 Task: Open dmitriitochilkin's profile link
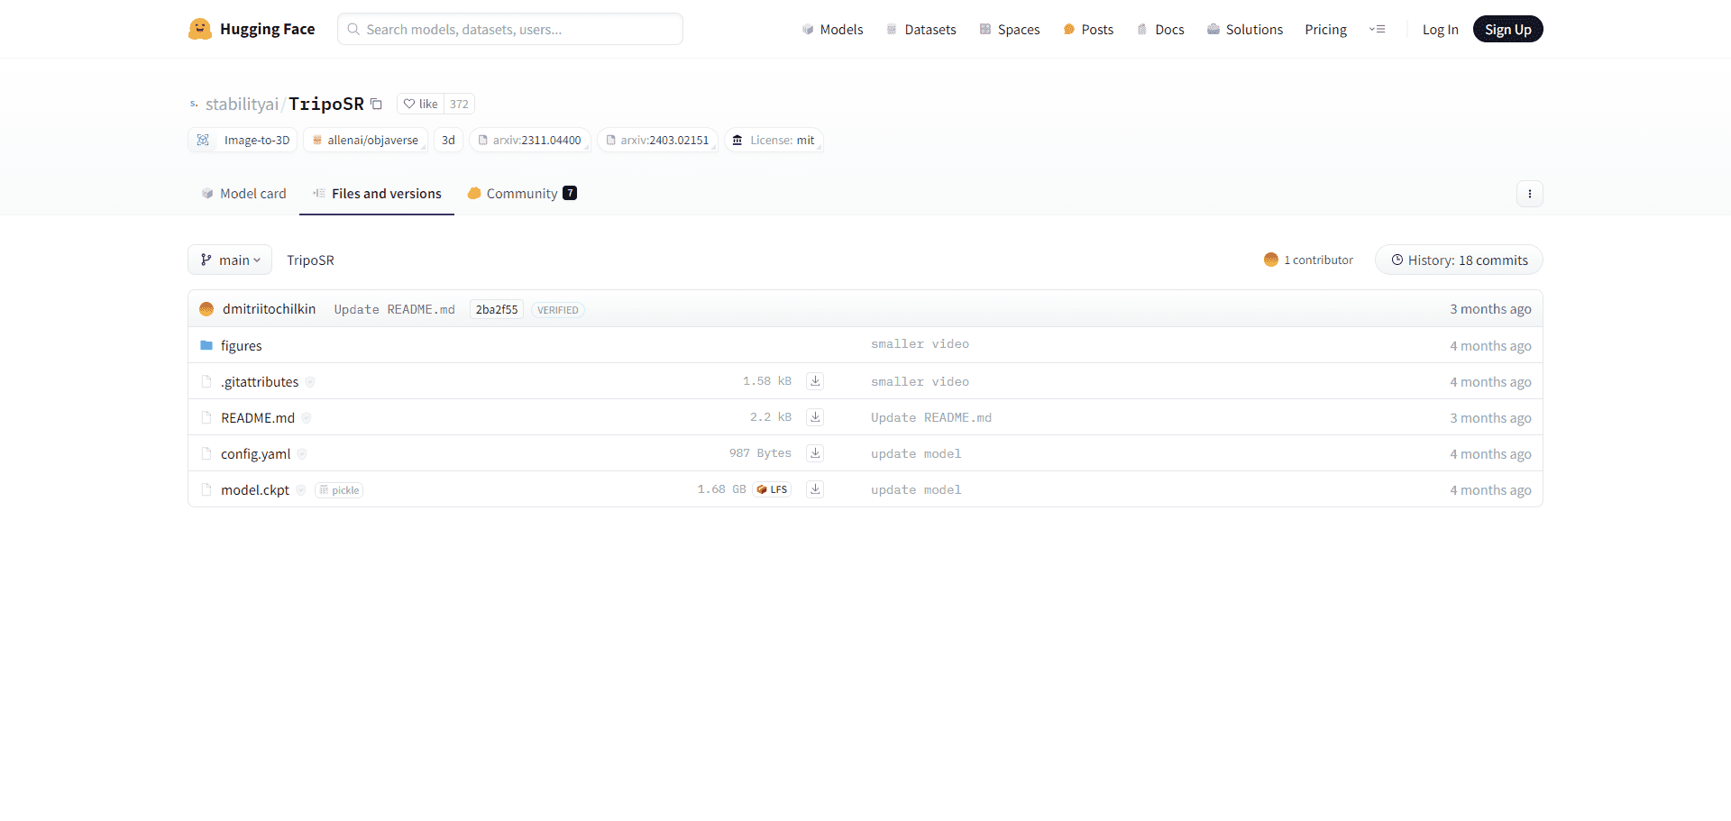[269, 308]
